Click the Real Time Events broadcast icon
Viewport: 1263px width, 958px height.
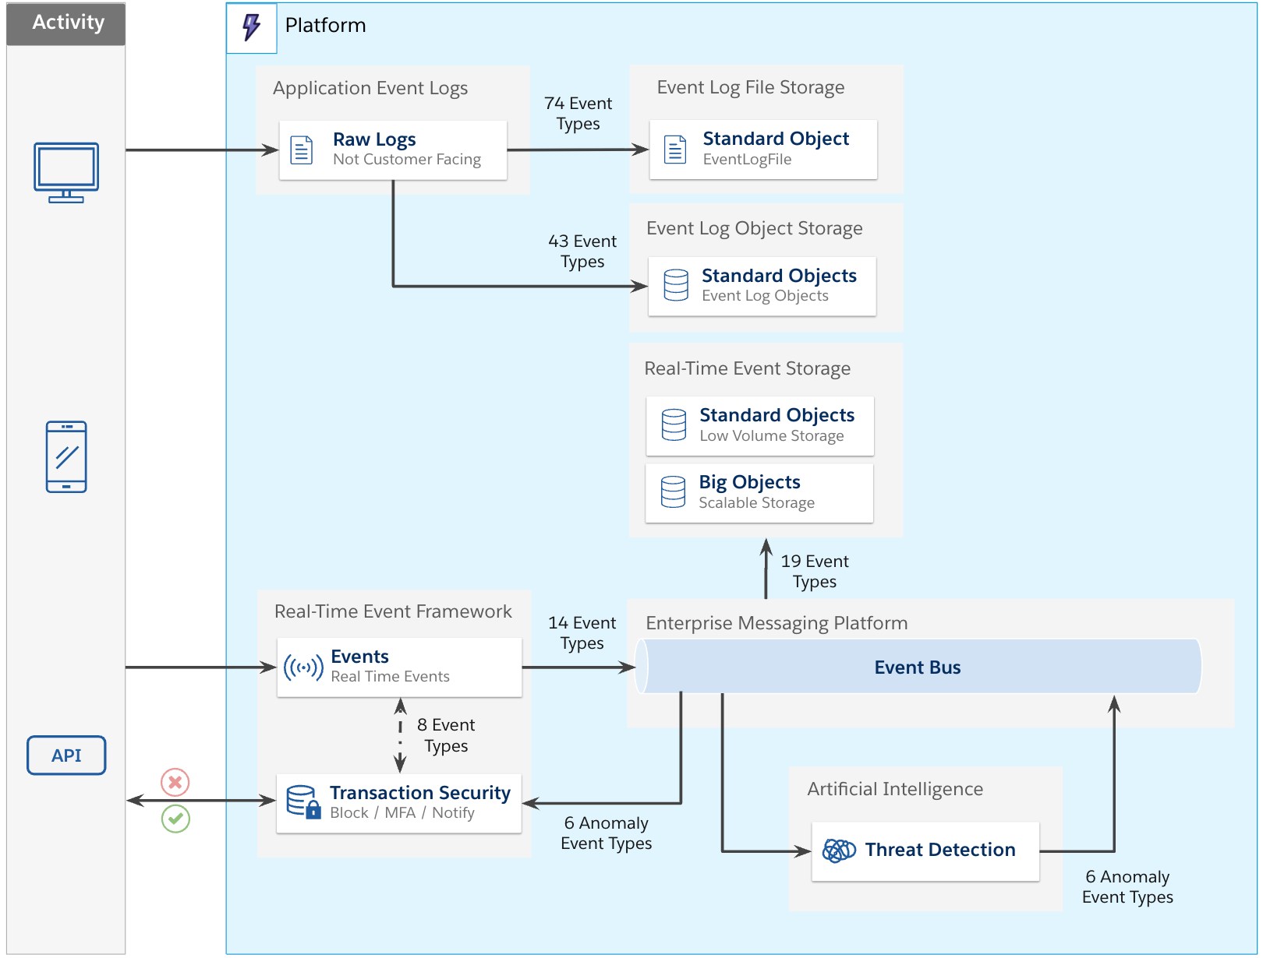(303, 667)
